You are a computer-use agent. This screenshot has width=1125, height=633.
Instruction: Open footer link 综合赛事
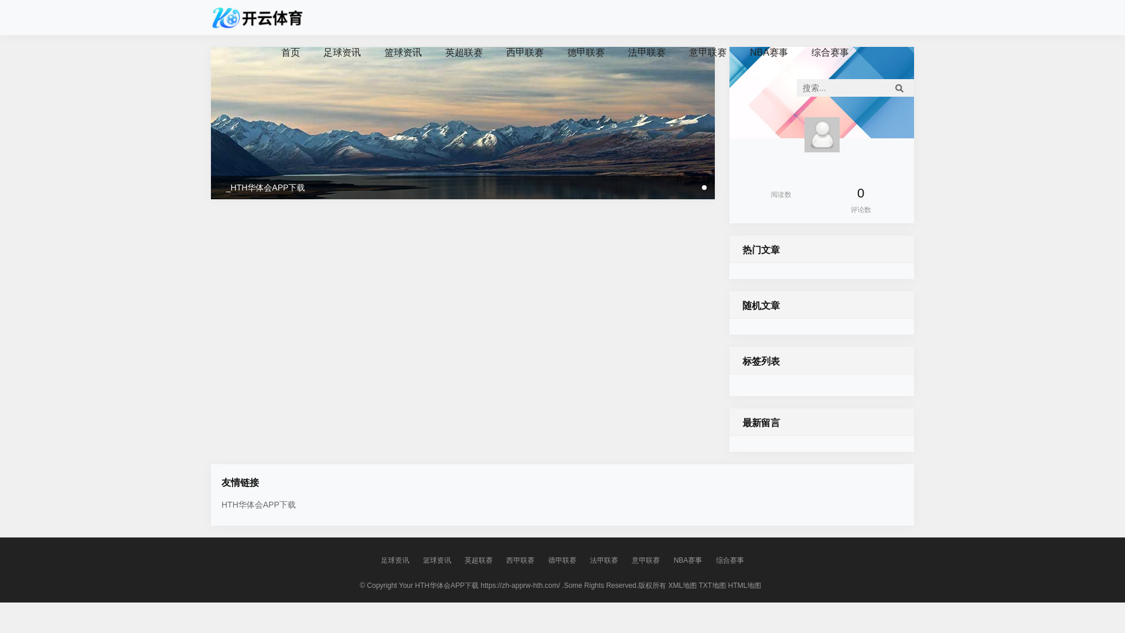(x=730, y=560)
